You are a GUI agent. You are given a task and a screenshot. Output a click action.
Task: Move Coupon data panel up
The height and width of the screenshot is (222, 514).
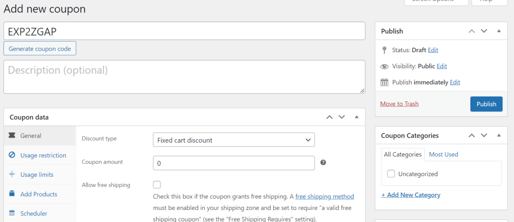[x=329, y=117]
